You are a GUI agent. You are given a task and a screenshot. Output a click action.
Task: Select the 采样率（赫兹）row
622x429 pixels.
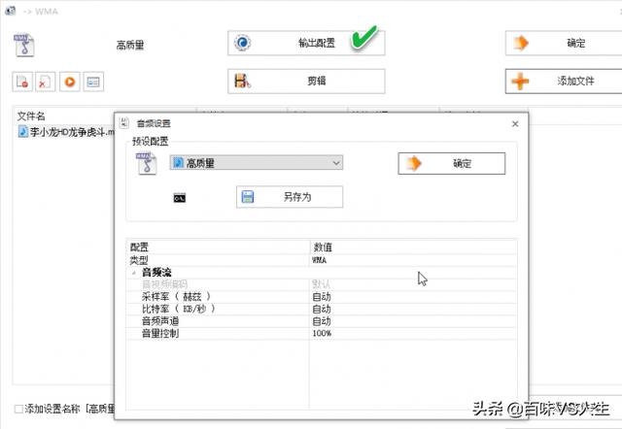(x=322, y=297)
